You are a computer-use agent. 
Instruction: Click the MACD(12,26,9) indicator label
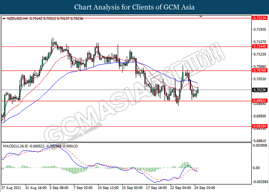[x=16, y=146]
